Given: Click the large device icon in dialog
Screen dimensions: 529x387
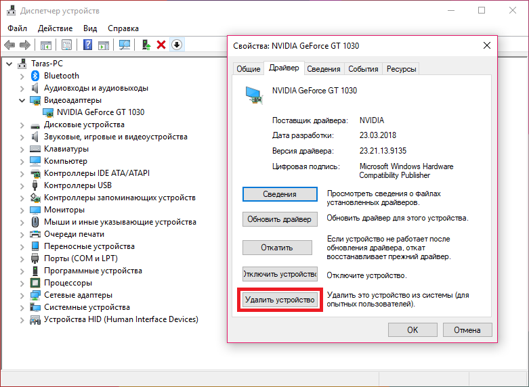Looking at the screenshot, I should [x=254, y=95].
